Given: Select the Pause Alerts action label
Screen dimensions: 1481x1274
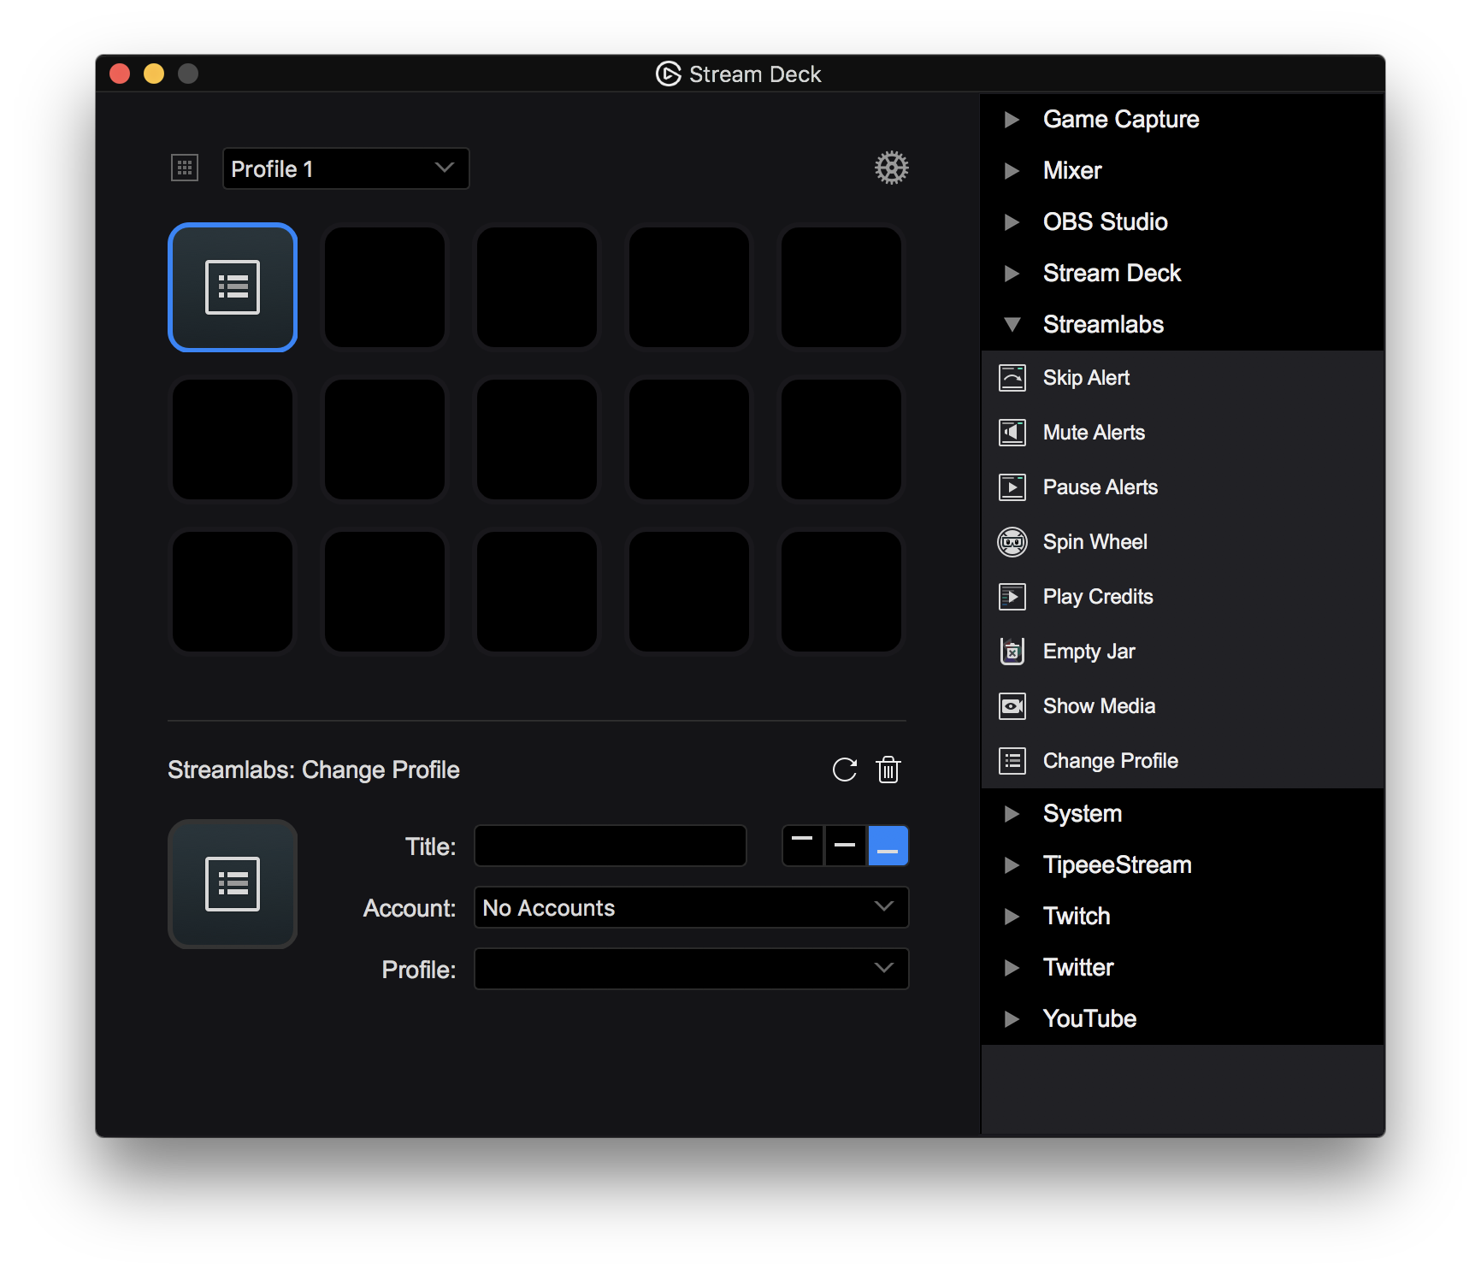Looking at the screenshot, I should point(1100,487).
